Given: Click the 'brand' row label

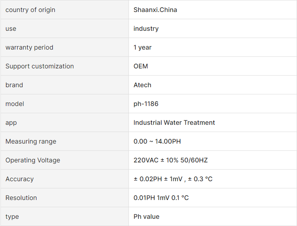Looking at the screenshot, I should tap(14, 85).
